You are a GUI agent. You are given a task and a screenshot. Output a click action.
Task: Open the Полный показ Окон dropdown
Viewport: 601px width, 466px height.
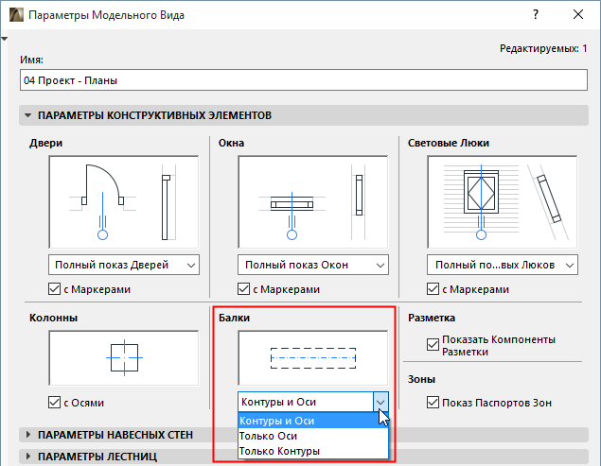click(313, 265)
